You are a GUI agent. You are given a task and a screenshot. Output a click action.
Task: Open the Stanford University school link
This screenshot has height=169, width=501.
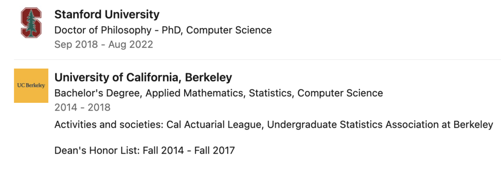click(107, 15)
